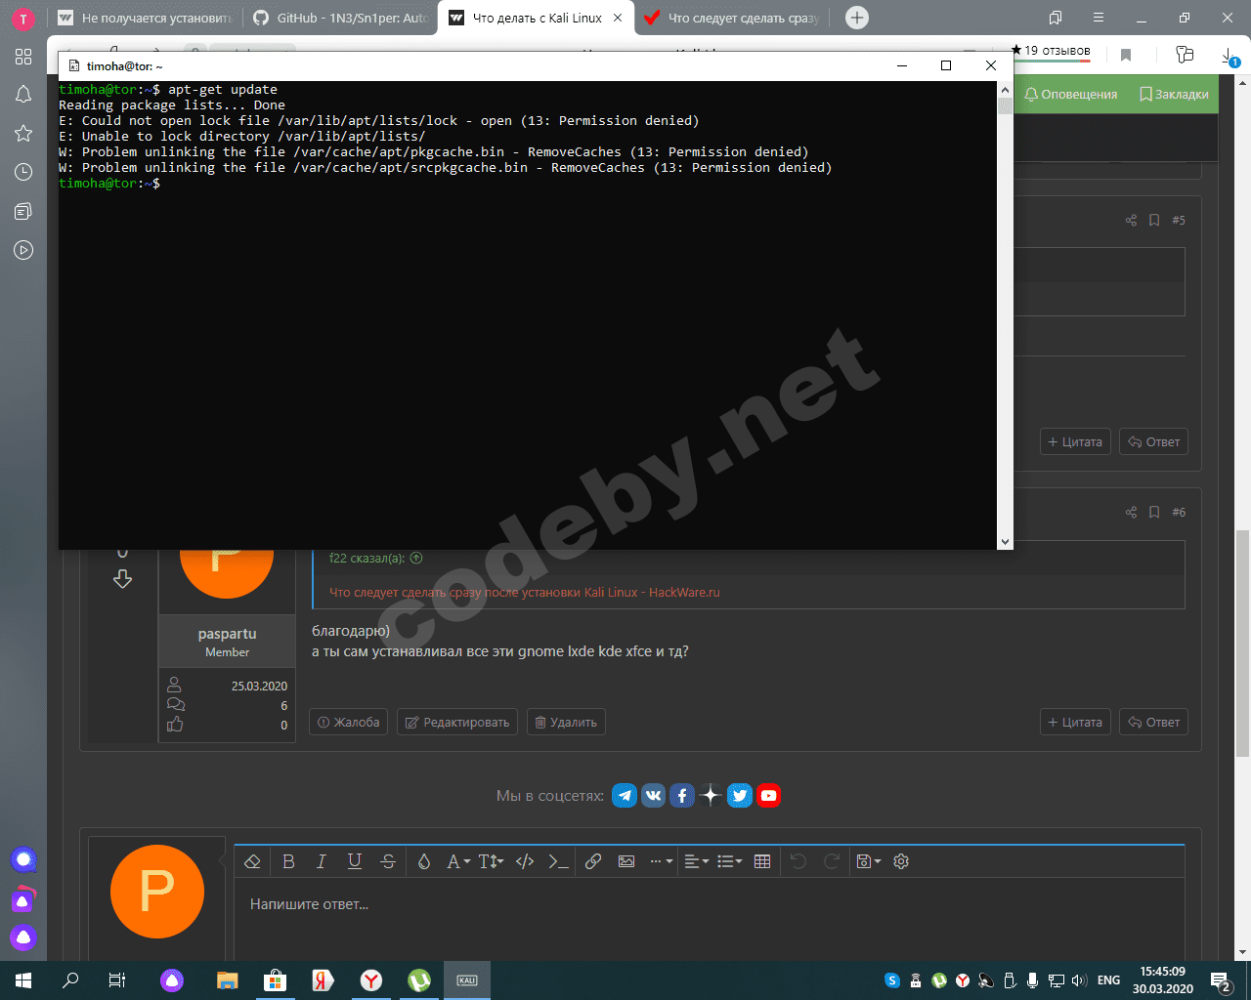This screenshot has height=1000, width=1251.
Task: Toggle bookmark on post #6
Action: 1154,513
